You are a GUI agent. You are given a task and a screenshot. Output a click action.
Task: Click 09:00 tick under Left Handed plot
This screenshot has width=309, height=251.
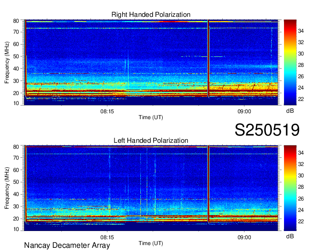pyautogui.click(x=244, y=237)
